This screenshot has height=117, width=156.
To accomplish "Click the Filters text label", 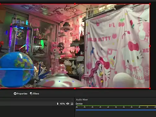I will pyautogui.click(x=36, y=94).
